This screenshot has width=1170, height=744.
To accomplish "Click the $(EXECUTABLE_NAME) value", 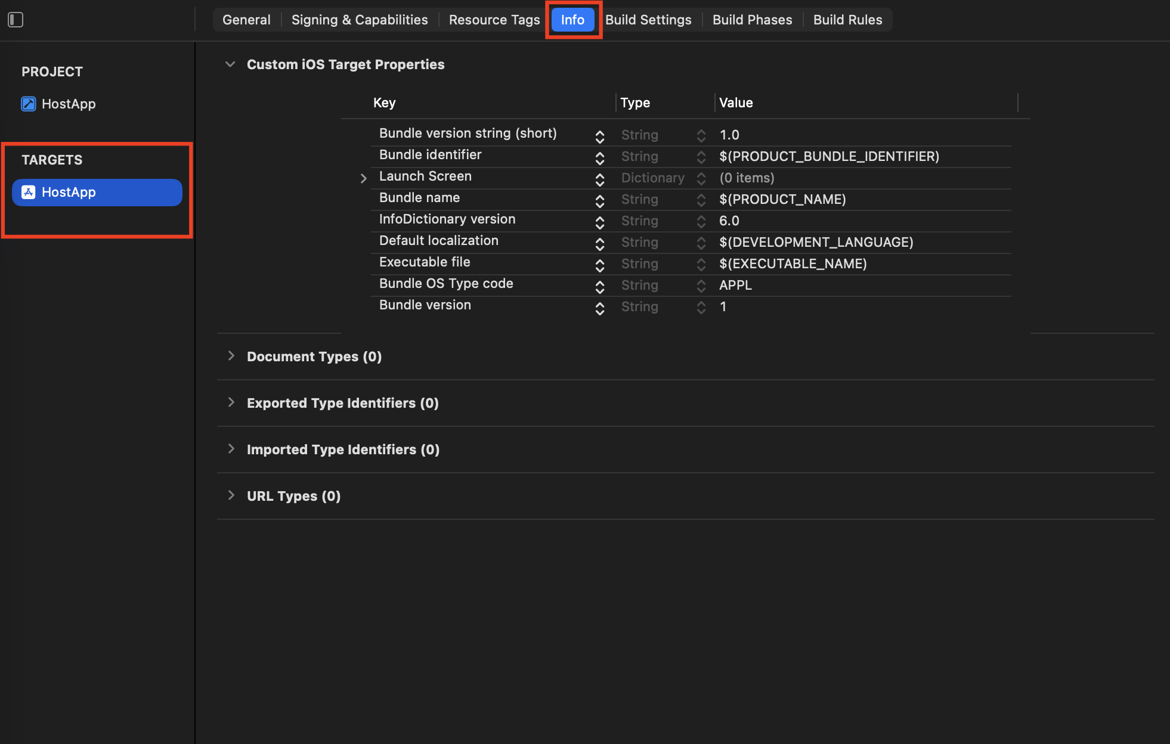I will click(x=793, y=263).
